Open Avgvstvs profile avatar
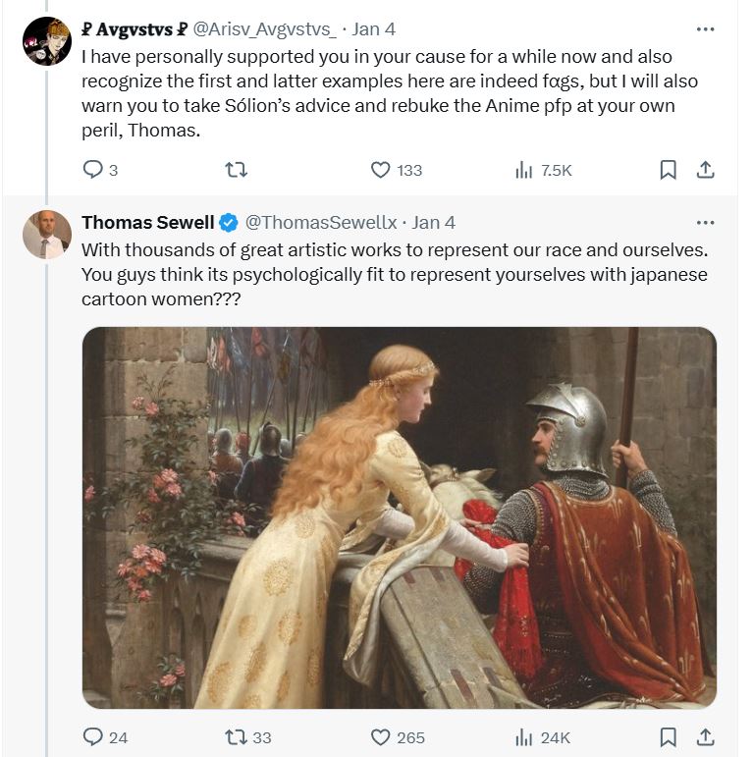The width and height of the screenshot is (753, 757). [47, 41]
